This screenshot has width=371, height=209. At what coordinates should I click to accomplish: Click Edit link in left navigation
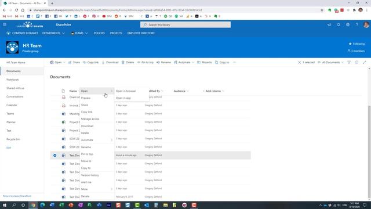click(9, 147)
